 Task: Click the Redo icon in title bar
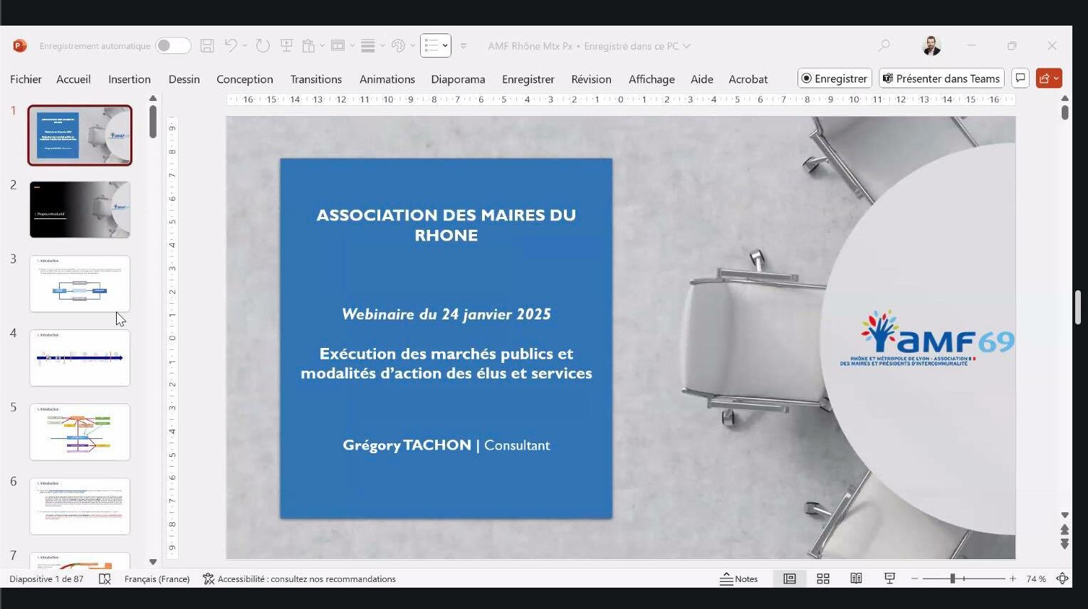263,46
